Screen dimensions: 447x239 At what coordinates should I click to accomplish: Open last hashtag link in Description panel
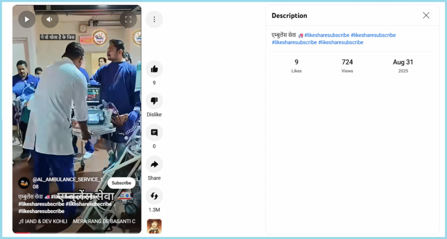tap(340, 42)
